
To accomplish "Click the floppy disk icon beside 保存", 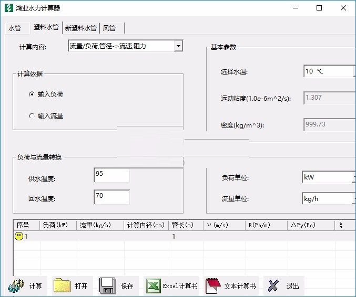I will tap(107, 285).
